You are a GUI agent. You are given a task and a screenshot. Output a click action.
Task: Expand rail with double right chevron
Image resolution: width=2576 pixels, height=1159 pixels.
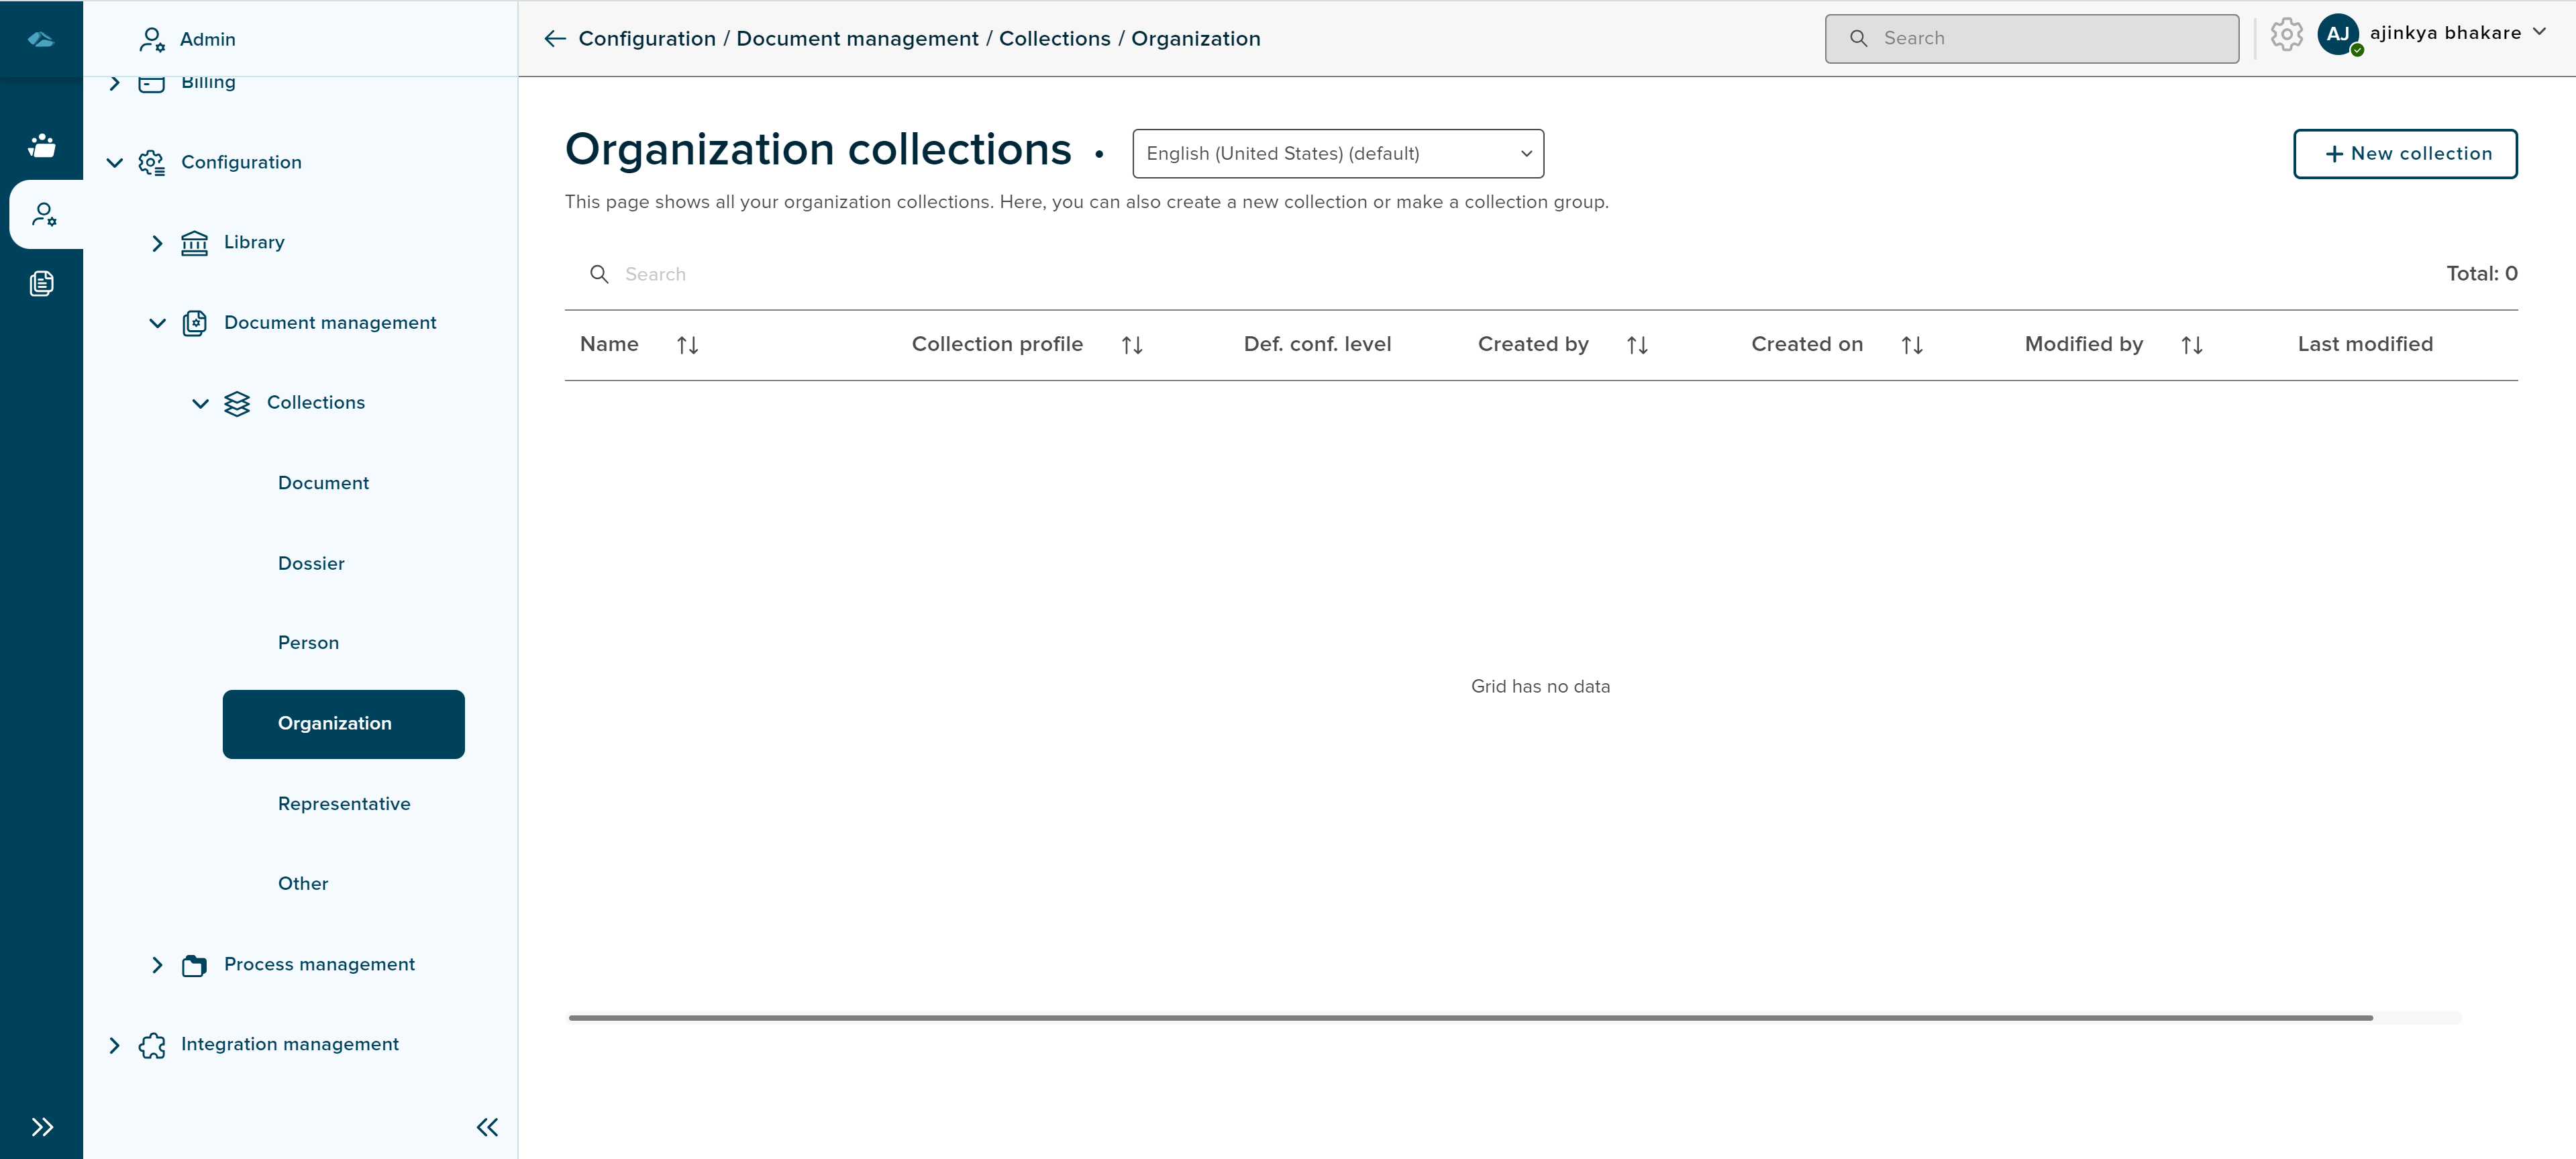(42, 1127)
